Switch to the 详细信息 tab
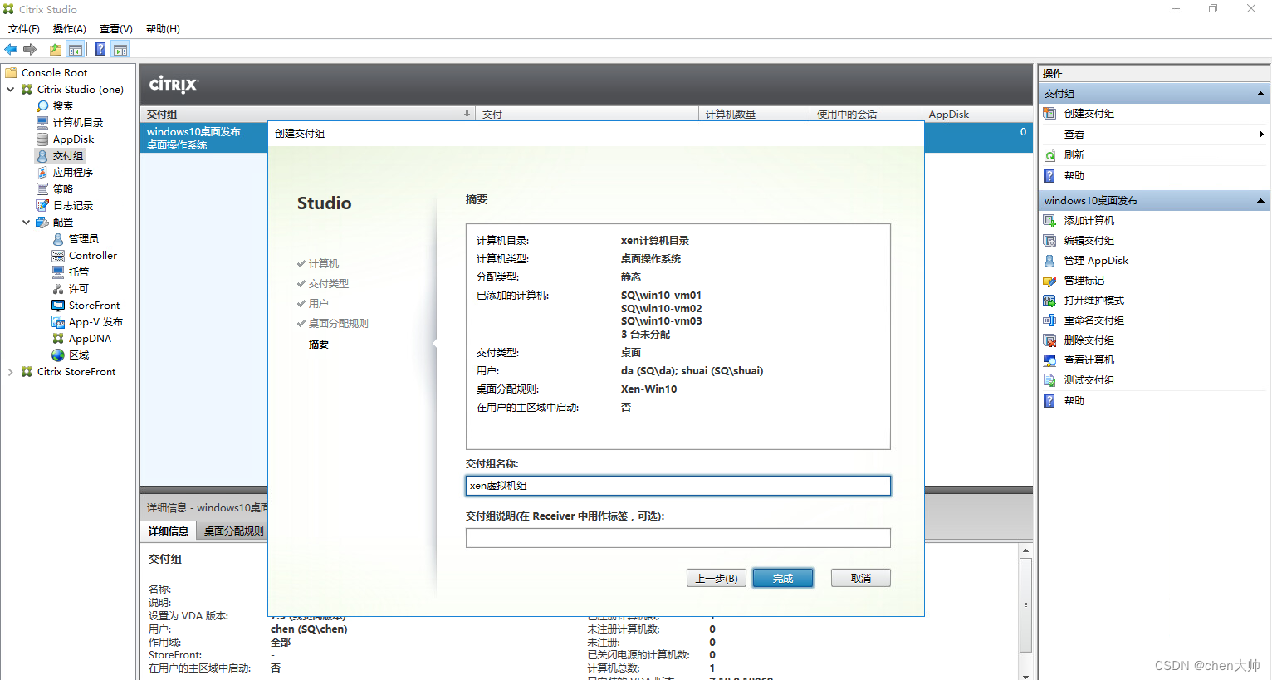The image size is (1272, 680). click(x=169, y=531)
